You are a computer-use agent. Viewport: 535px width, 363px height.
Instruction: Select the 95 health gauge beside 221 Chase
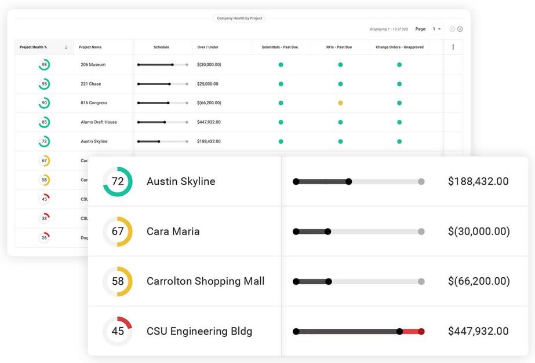pyautogui.click(x=43, y=83)
